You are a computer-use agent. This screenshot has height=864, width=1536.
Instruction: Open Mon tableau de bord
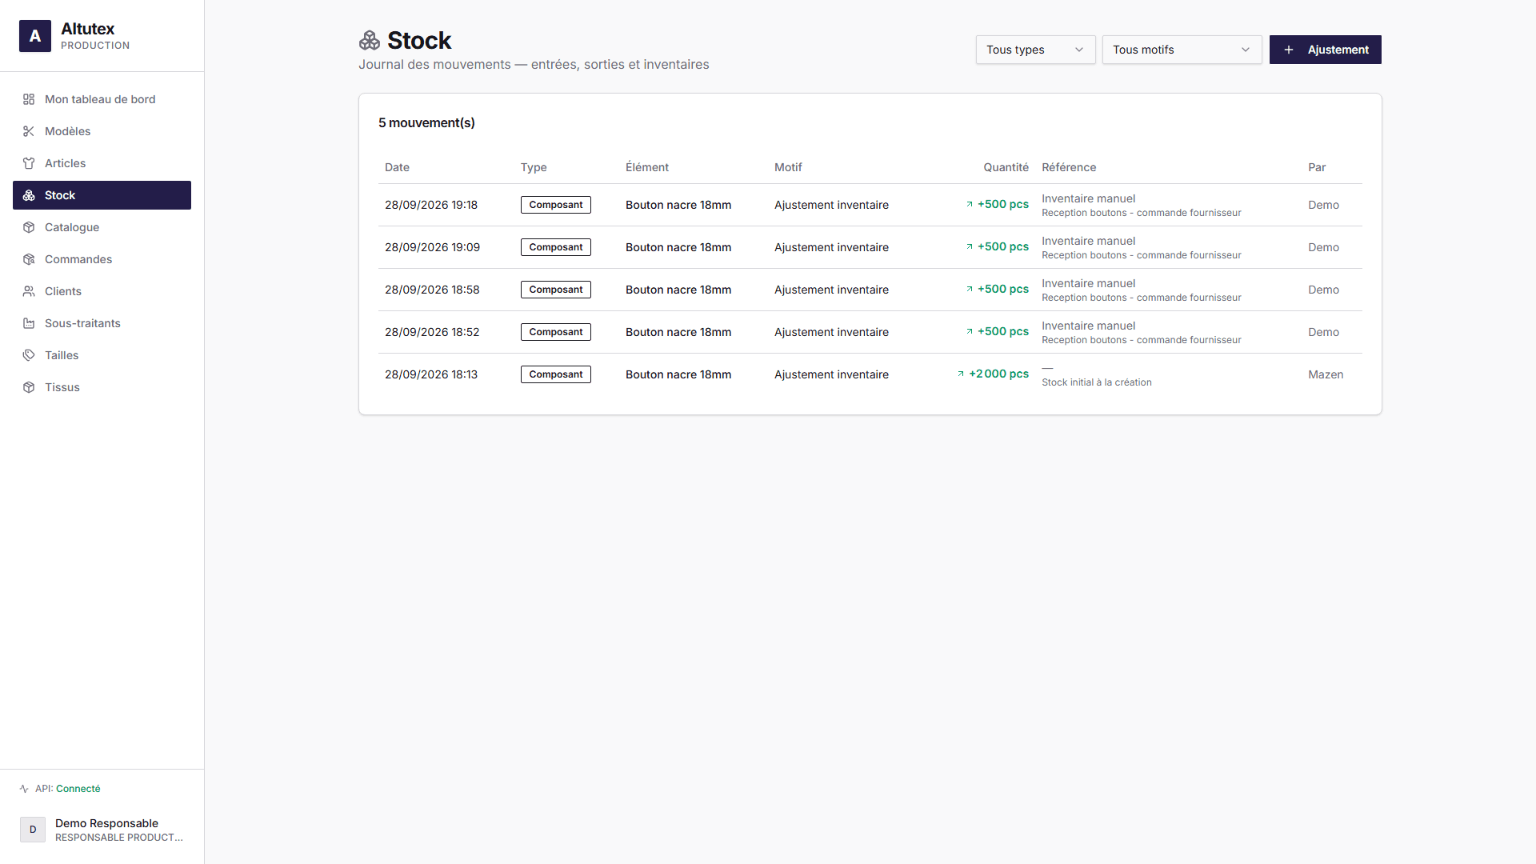pyautogui.click(x=102, y=99)
